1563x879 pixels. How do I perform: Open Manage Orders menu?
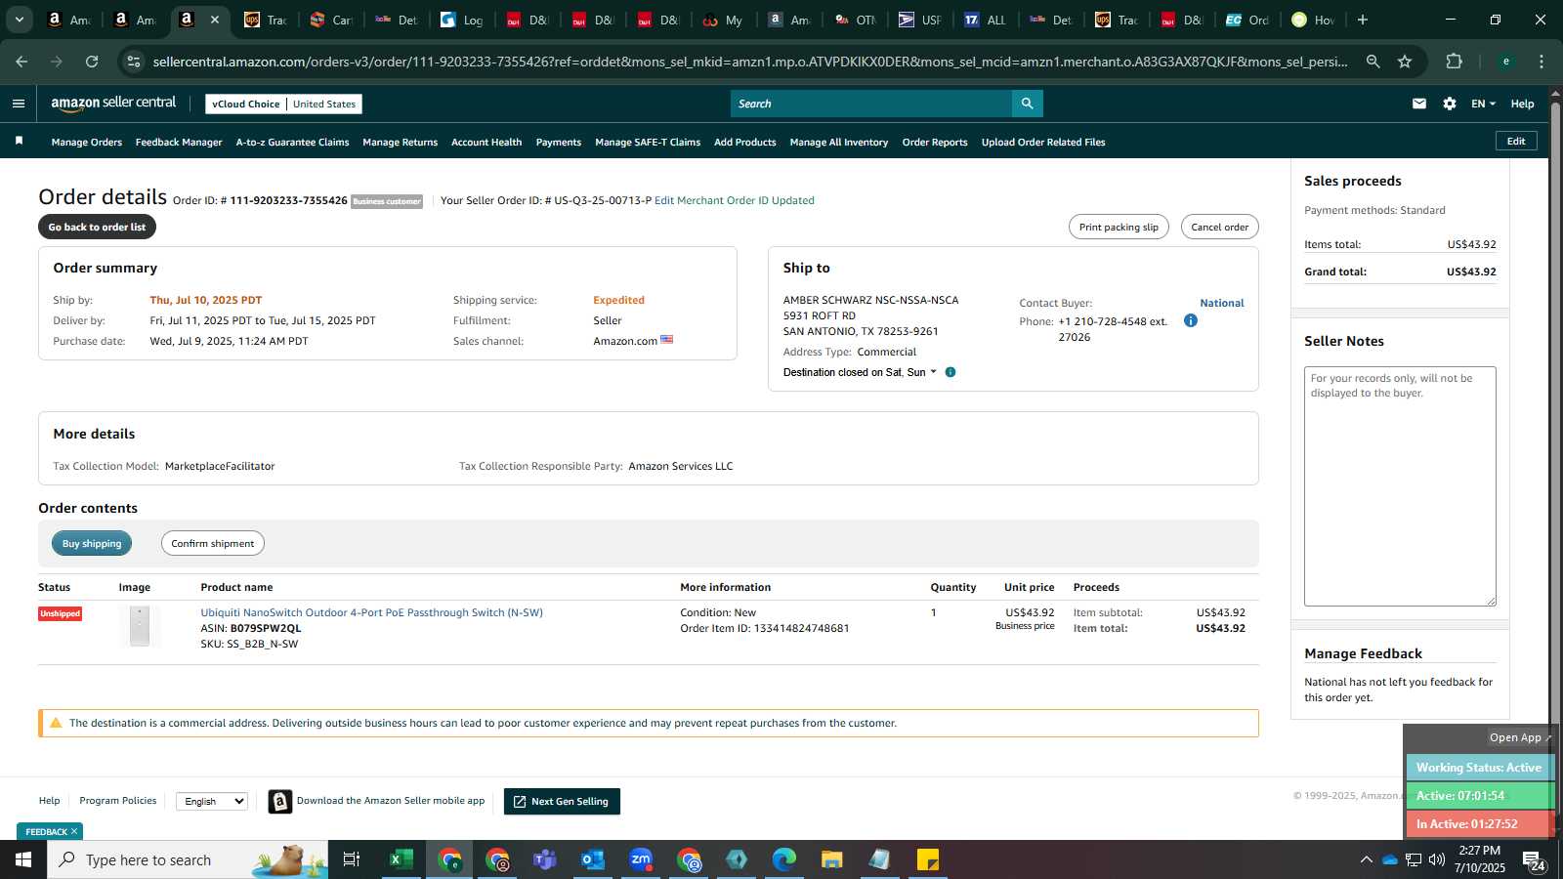click(x=87, y=142)
